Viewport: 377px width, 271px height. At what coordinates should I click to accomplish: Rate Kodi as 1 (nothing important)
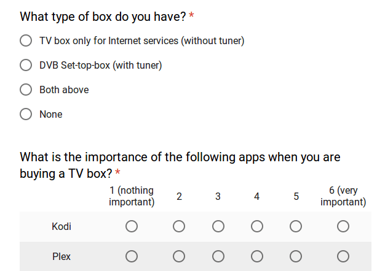coord(132,226)
